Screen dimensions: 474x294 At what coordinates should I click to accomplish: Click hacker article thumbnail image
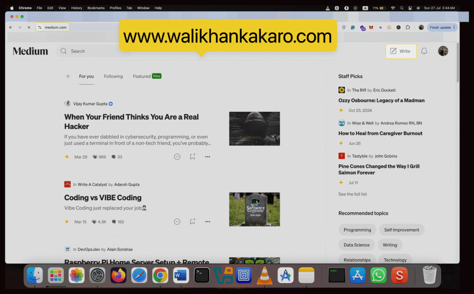click(254, 129)
